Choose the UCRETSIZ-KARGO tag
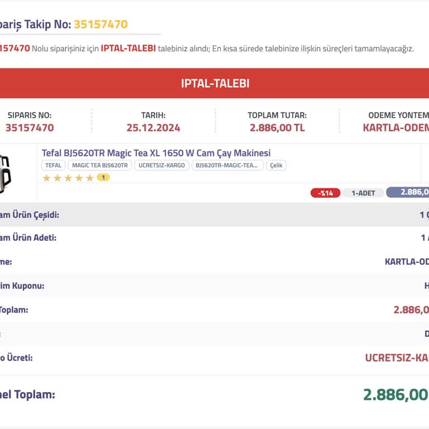Viewport: 429px width, 429px height. tap(161, 165)
